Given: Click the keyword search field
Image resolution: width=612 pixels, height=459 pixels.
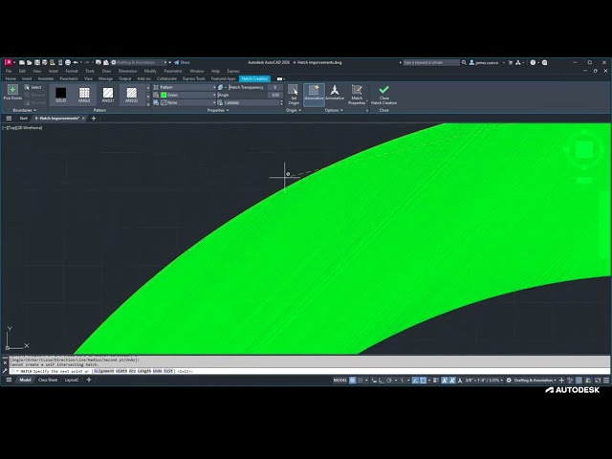Looking at the screenshot, I should pyautogui.click(x=431, y=62).
